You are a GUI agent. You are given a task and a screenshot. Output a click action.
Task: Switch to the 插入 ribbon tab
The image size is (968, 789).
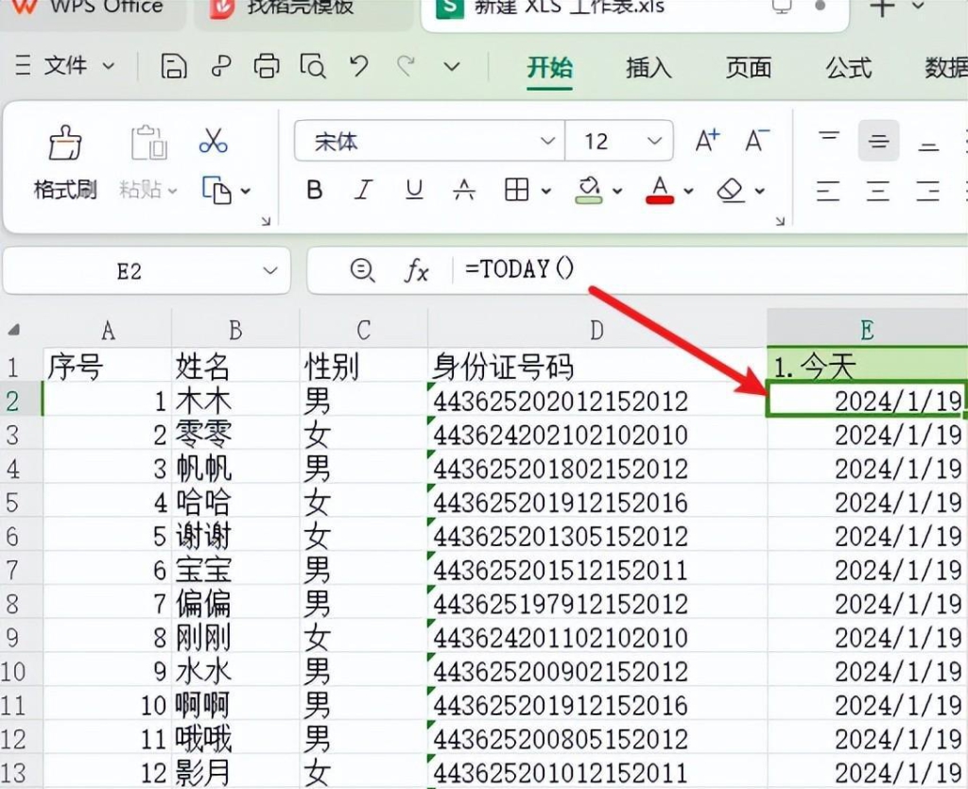click(x=648, y=69)
